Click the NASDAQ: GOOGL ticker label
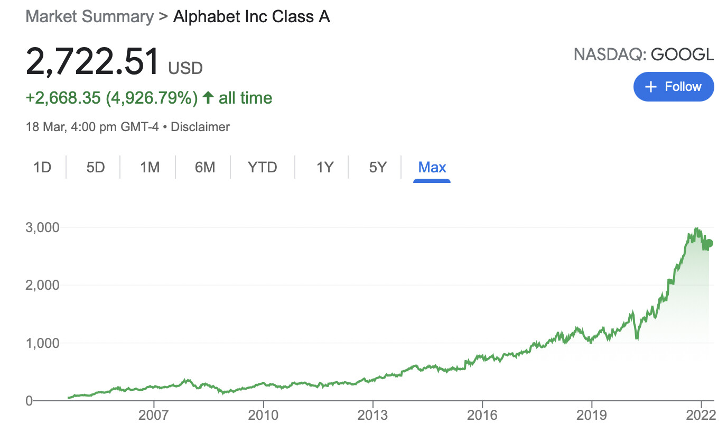This screenshot has height=423, width=727. (644, 54)
